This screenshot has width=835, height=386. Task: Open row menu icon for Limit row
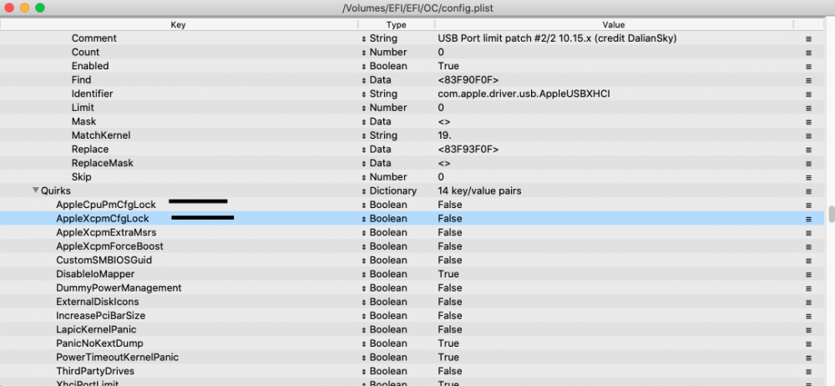point(808,109)
